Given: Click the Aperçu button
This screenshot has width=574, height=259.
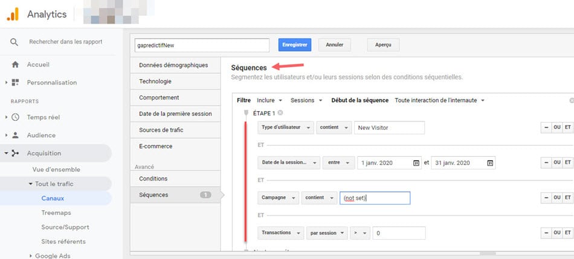Looking at the screenshot, I should tap(383, 45).
